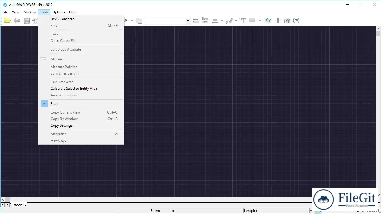Click the Find binoculars icon
This screenshot has width=381, height=214.
pos(287,21)
